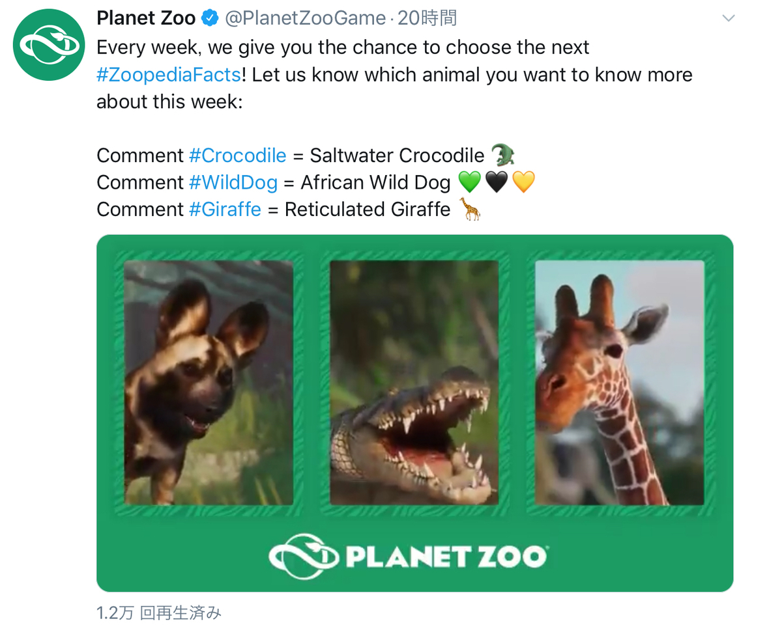Click the Planet Zoo logo in the video
Screen dimensions: 782x634
[x=409, y=555]
